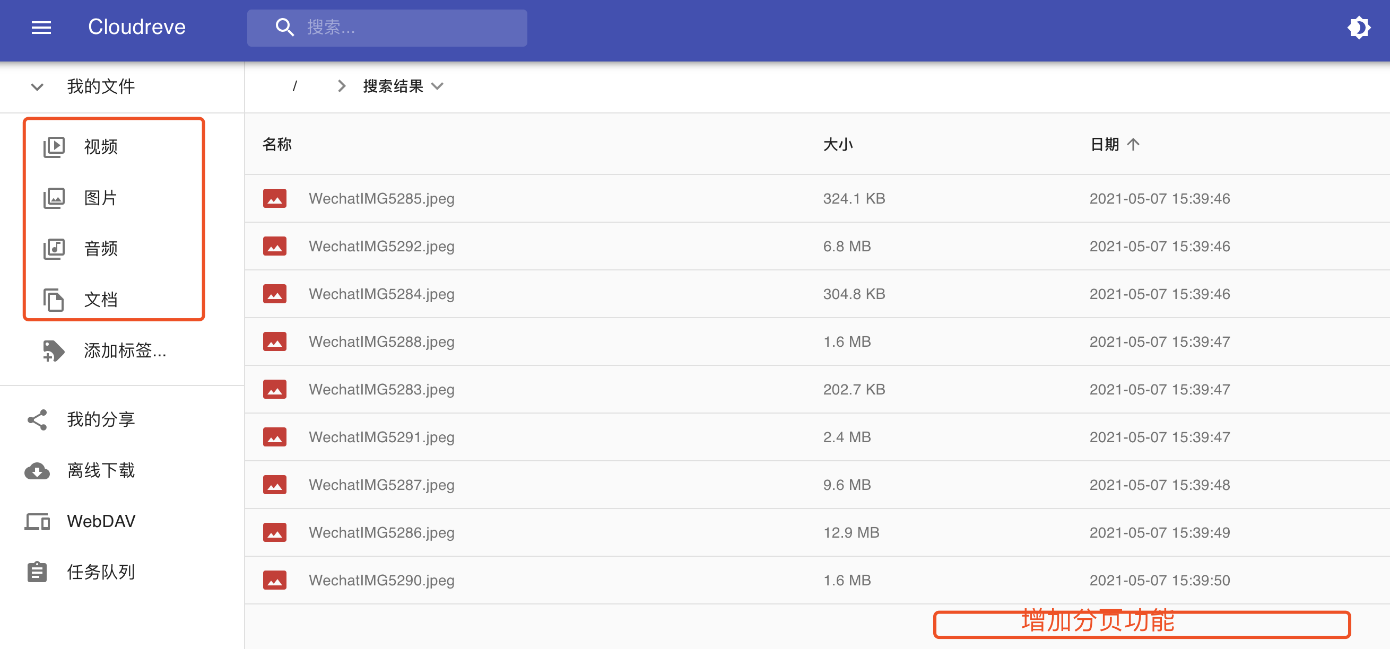Screen dimensions: 1390x649
Task: Click the image icon of WechatIMG5287.jpeg
Action: (x=275, y=485)
